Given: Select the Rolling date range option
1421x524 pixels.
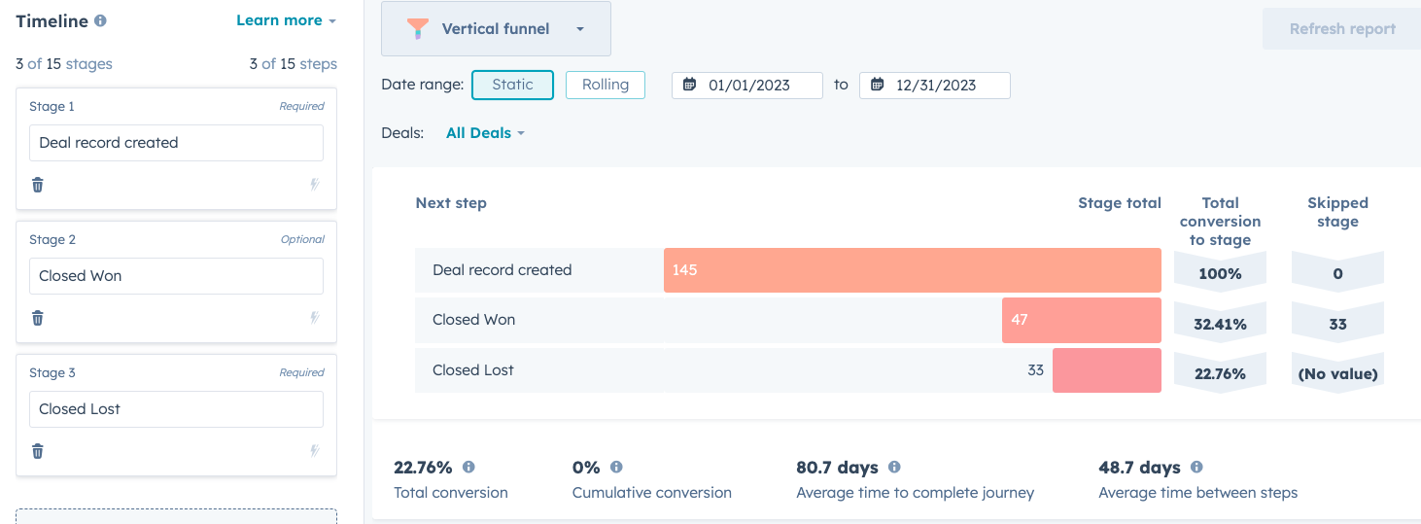Looking at the screenshot, I should point(606,85).
